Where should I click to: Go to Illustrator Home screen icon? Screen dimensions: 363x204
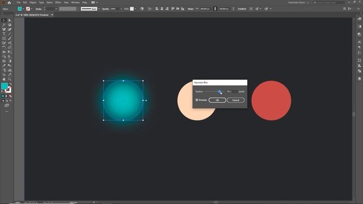tap(9, 2)
